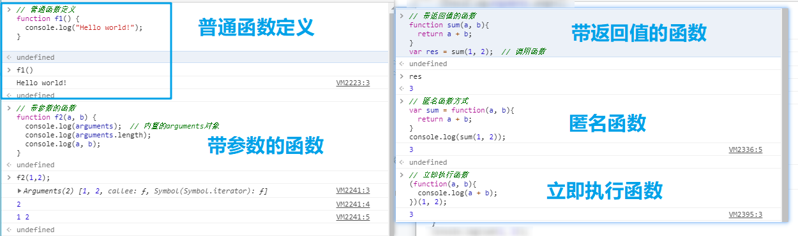Open source link VM2241:4
Viewport: 798px width, 236px height.
[x=353, y=204]
